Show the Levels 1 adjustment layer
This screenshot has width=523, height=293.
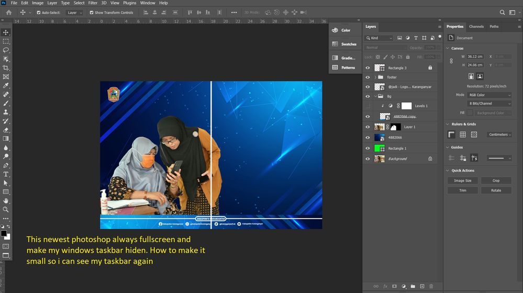368,106
